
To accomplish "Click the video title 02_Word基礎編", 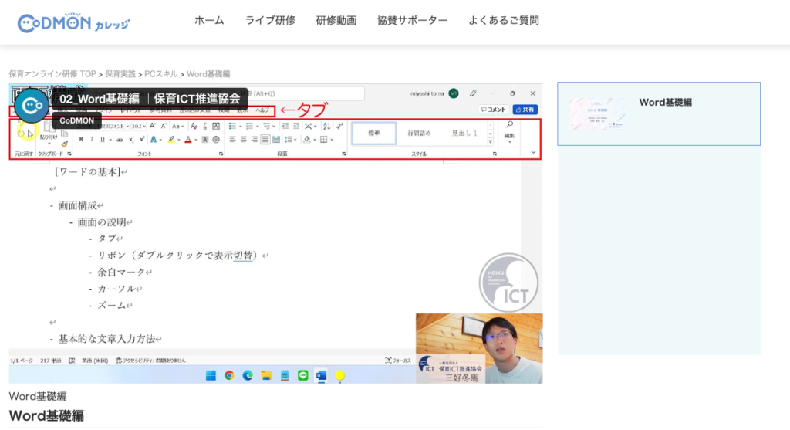I will 150,98.
